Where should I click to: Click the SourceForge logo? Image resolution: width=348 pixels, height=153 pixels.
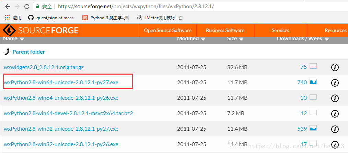tap(40, 30)
